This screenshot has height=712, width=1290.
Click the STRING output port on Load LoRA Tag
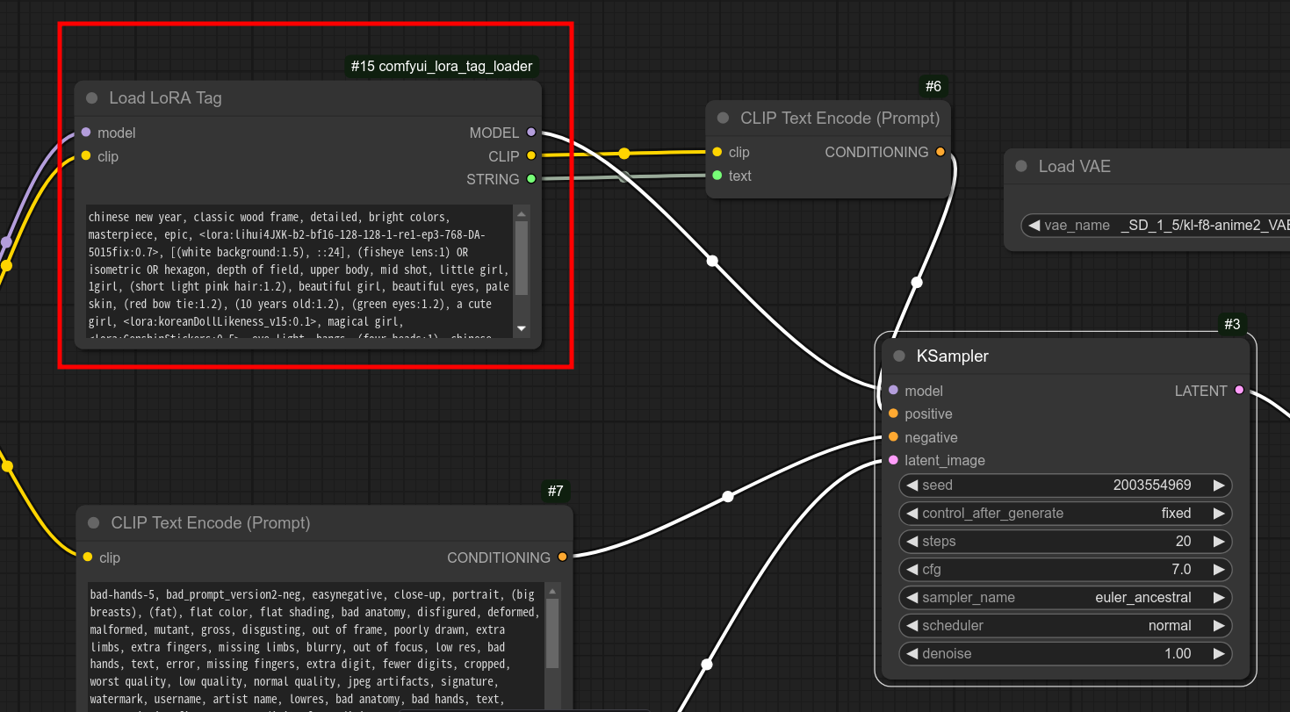click(530, 179)
